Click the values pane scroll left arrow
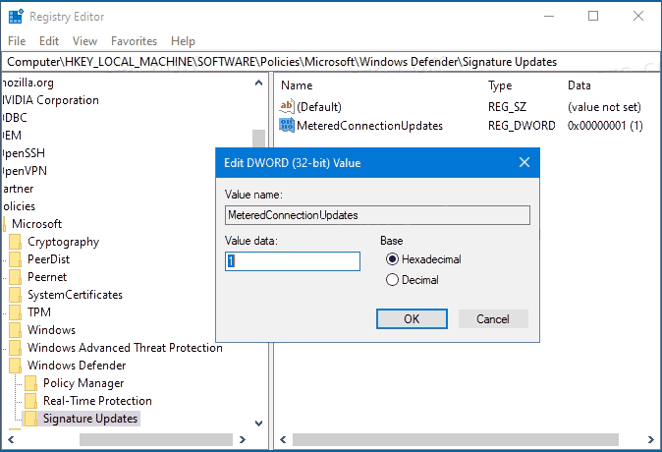The image size is (662, 452). (x=283, y=440)
